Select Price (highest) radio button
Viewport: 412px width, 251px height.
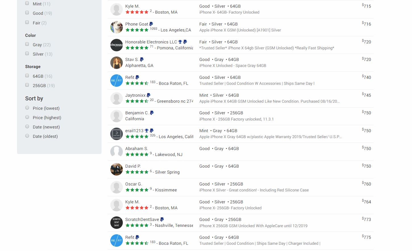coord(27,117)
